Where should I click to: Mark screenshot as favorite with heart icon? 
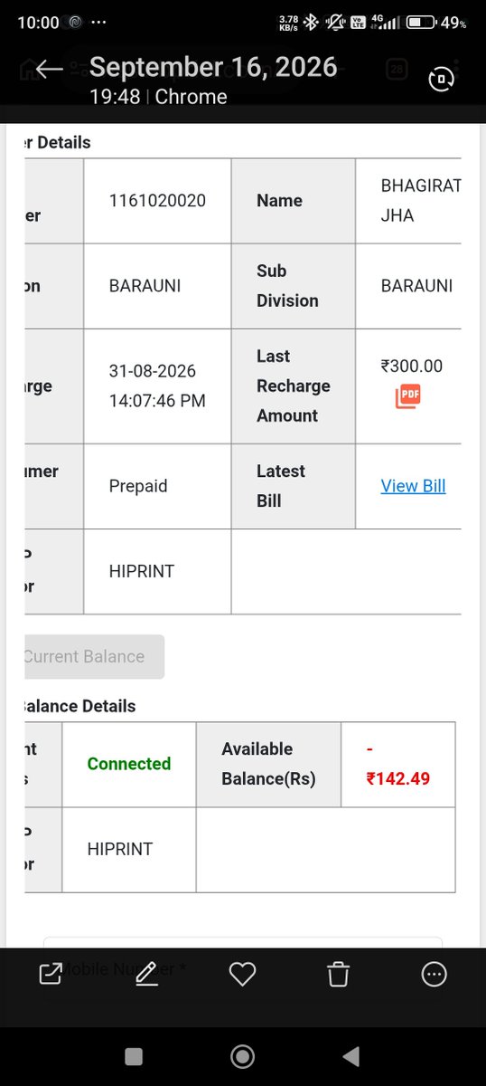coord(242,974)
